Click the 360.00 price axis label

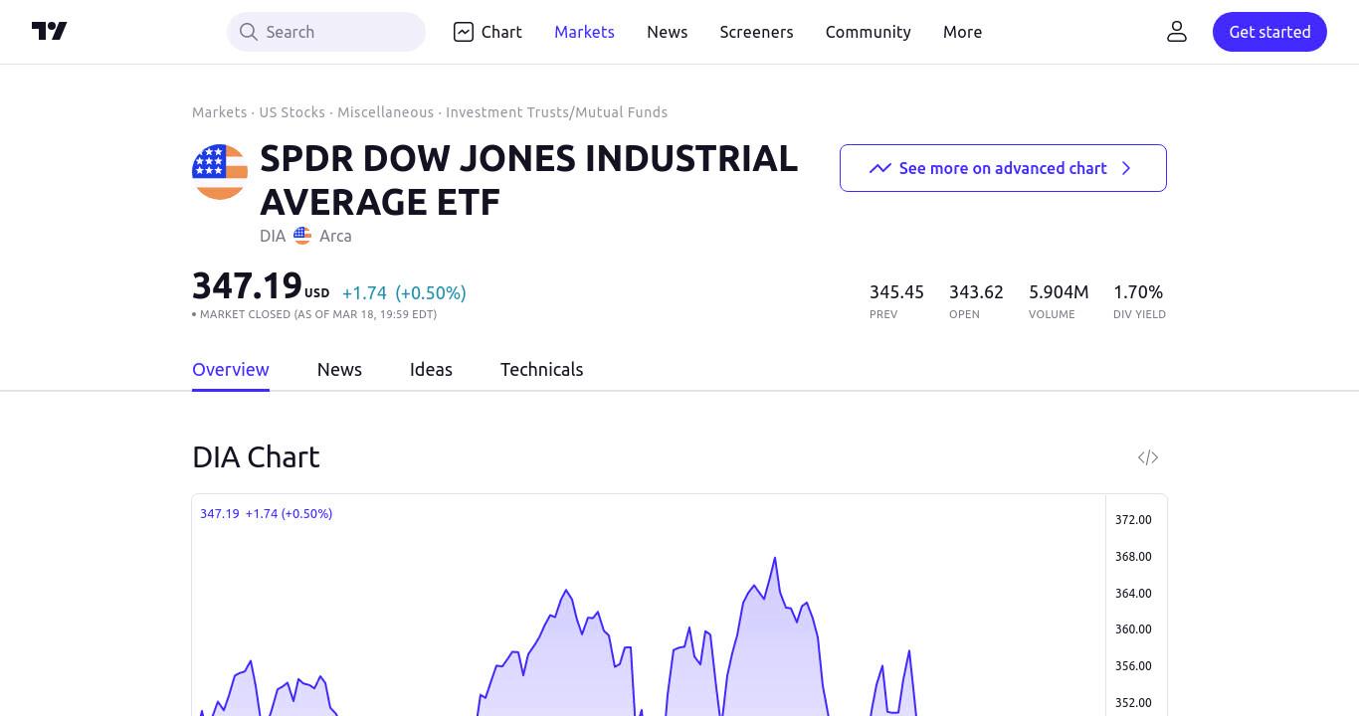point(1133,628)
